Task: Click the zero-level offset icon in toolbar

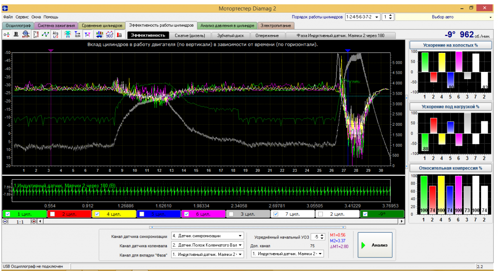Action: (x=6, y=34)
